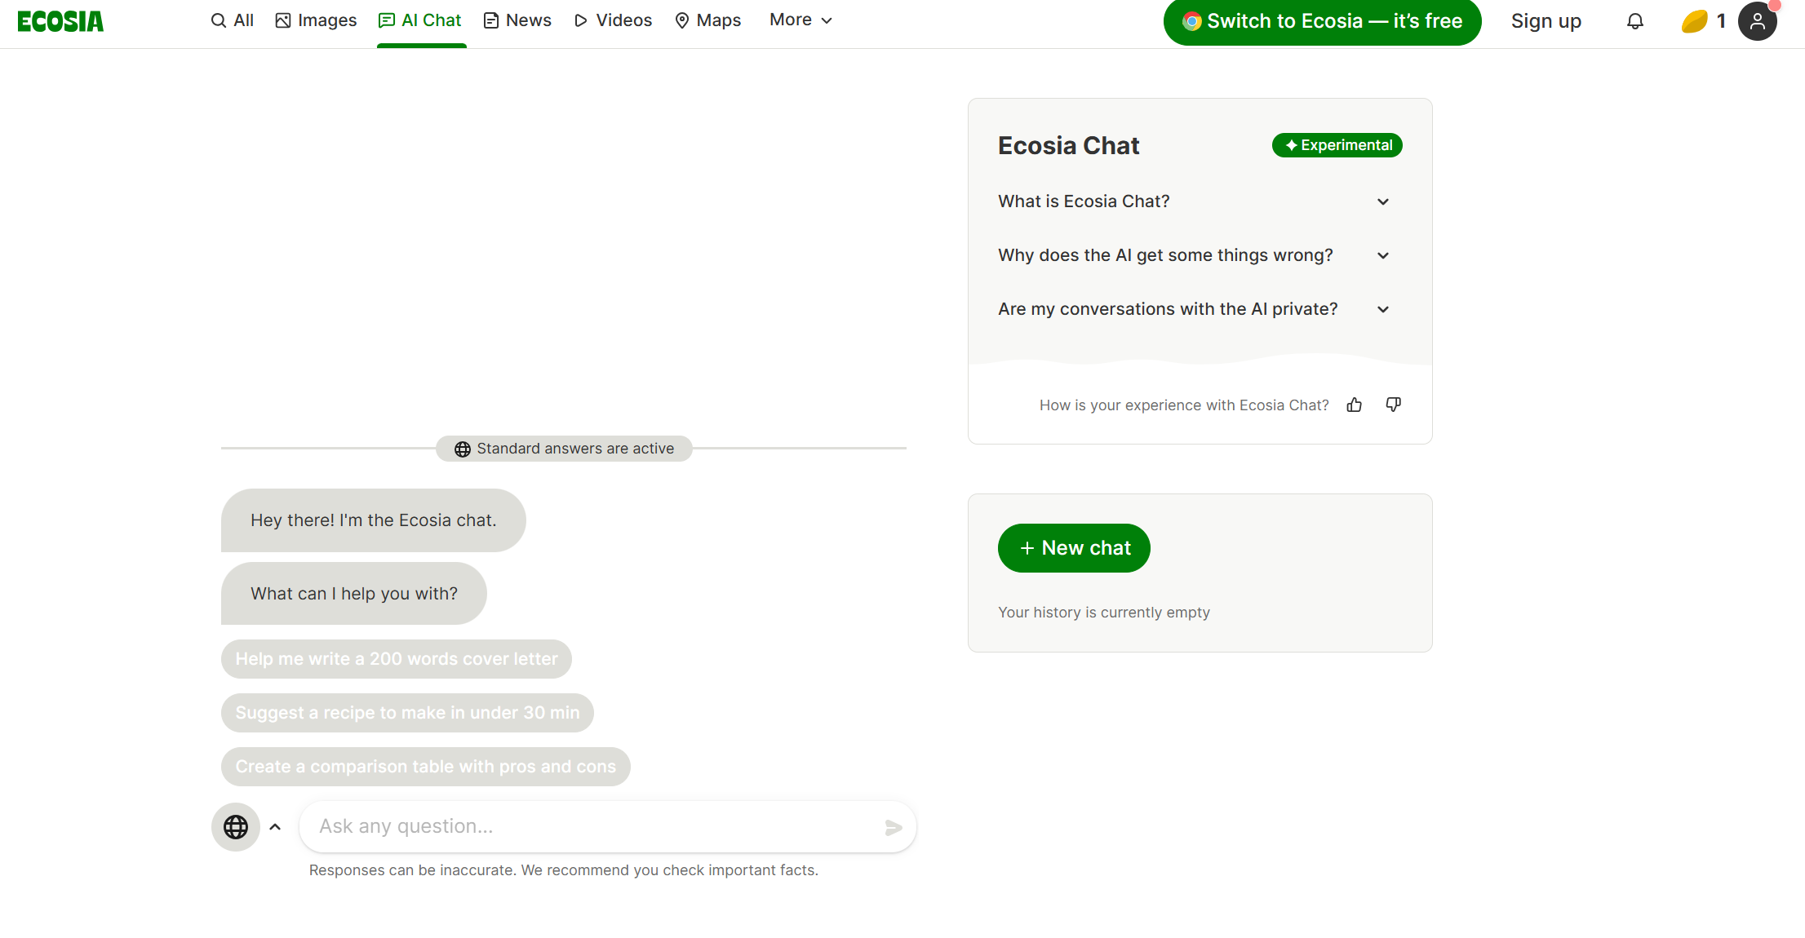Viewport: 1805px width, 938px height.
Task: Open the Maps tab
Action: [x=707, y=20]
